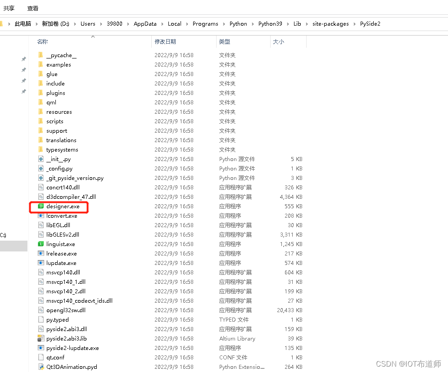The width and height of the screenshot is (448, 372).
Task: Select the glue folder icon
Action: coord(41,74)
